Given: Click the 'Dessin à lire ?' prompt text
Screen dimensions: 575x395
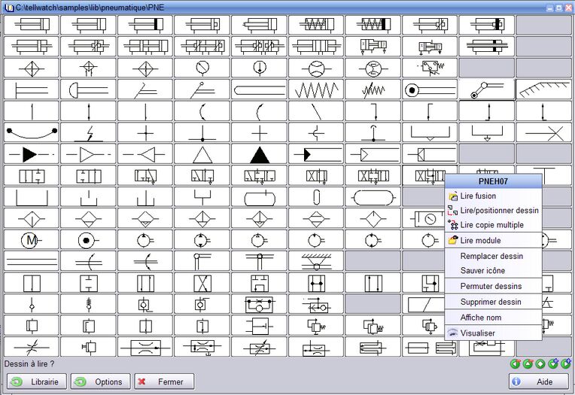Looking at the screenshot, I should click(29, 364).
